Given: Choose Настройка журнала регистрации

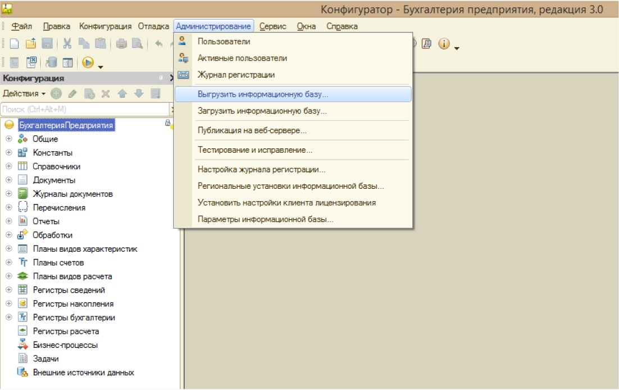Looking at the screenshot, I should [293, 170].
